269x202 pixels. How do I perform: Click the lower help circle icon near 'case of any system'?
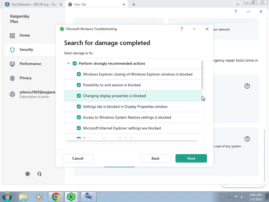[x=247, y=139]
